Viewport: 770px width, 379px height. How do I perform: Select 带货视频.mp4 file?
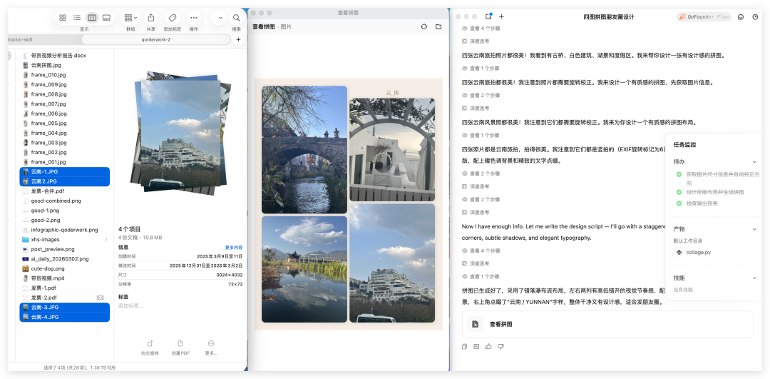click(47, 278)
